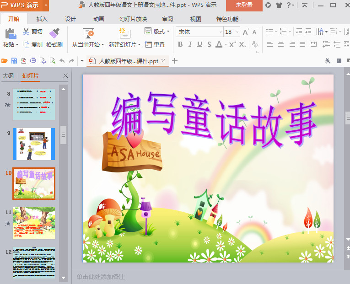Align text left
Screen dimensions: 350x284
pos(270,44)
